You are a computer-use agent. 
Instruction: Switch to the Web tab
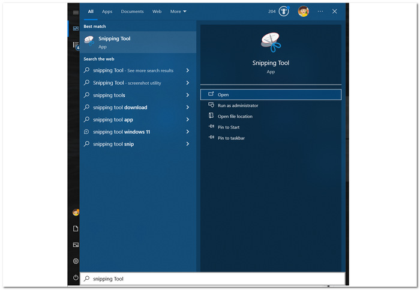click(157, 11)
